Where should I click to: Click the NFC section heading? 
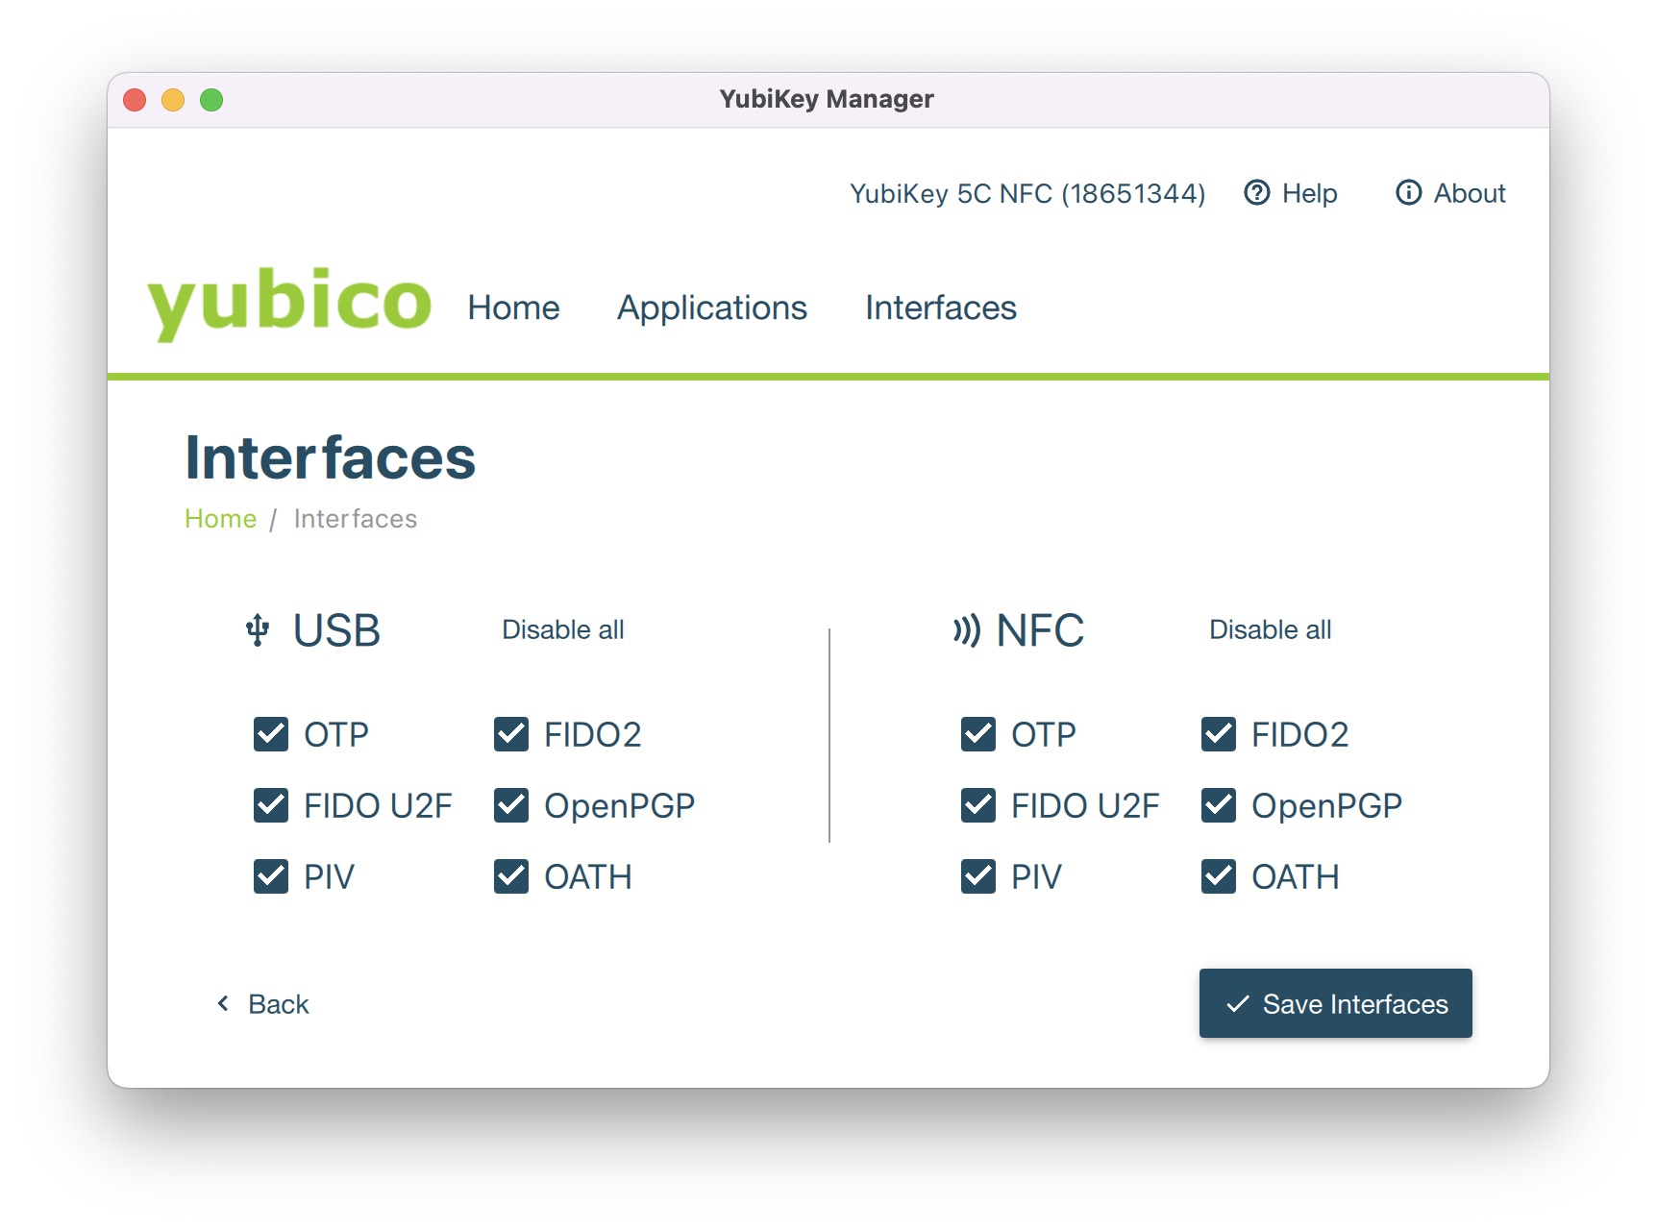pos(1040,630)
